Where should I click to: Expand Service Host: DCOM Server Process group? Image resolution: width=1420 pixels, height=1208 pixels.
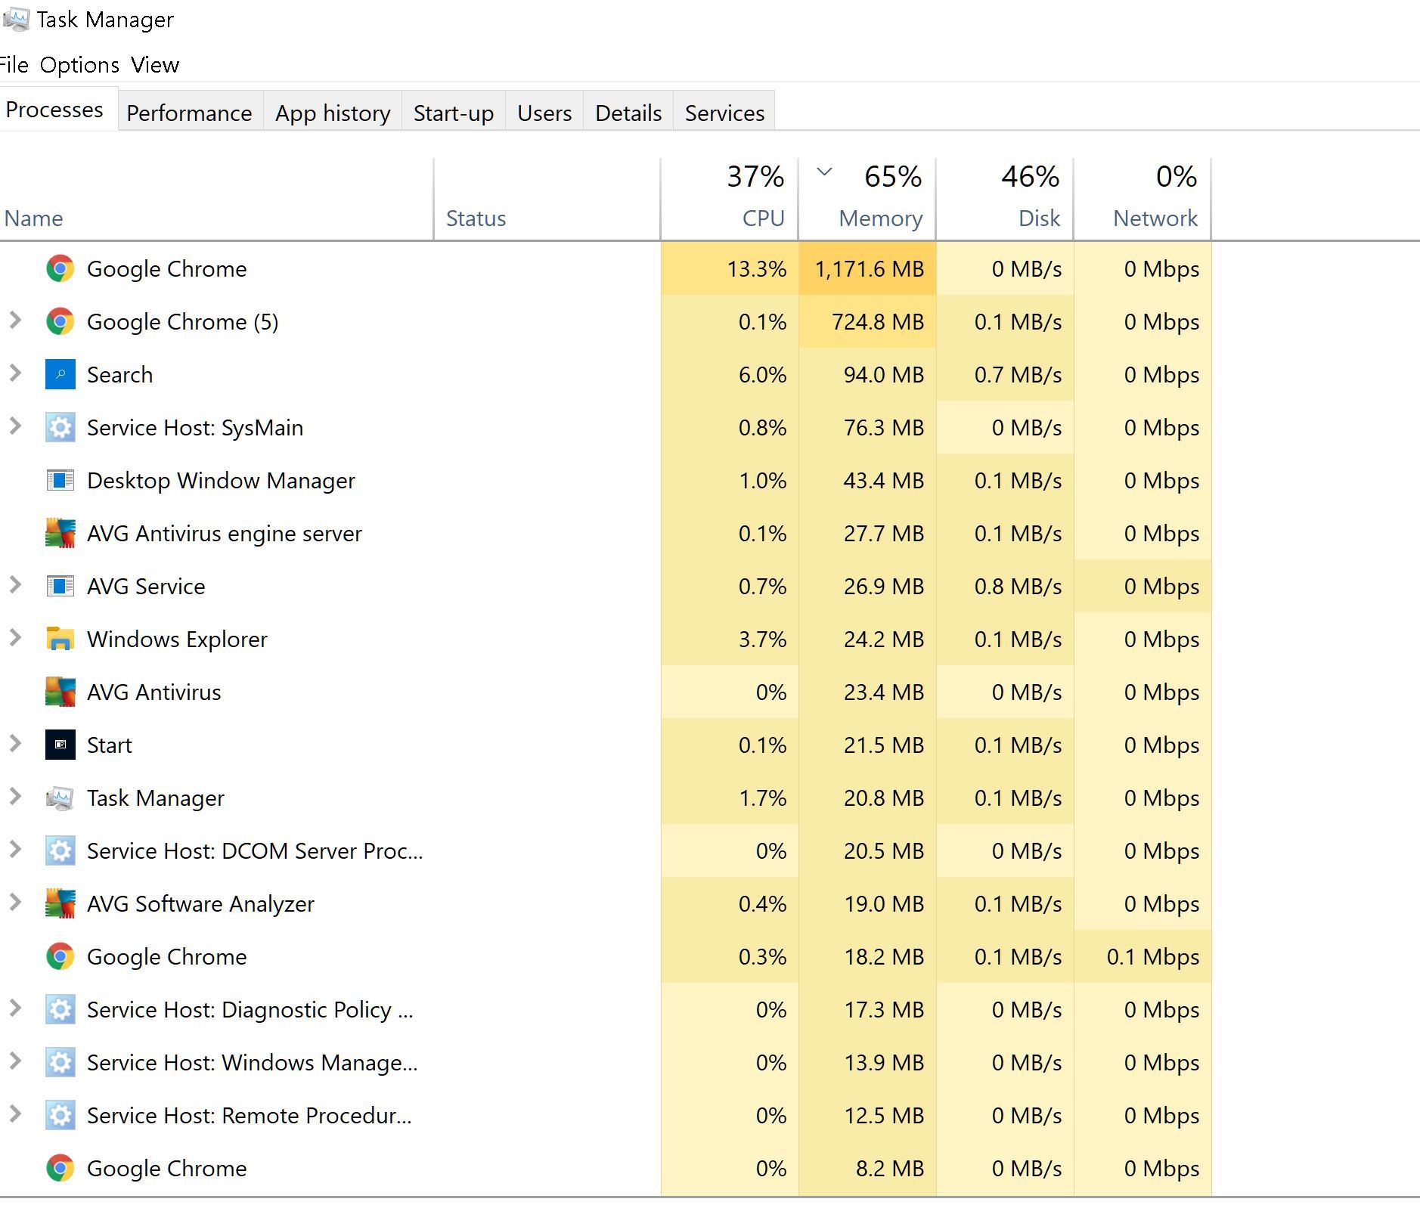pos(15,850)
